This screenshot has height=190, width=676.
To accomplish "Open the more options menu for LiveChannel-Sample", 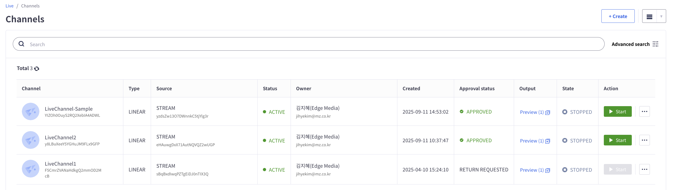I will [x=644, y=112].
